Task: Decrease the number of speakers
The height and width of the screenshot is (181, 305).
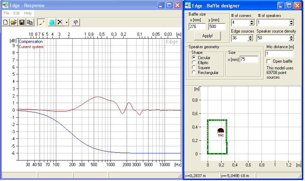Action: click(x=291, y=24)
